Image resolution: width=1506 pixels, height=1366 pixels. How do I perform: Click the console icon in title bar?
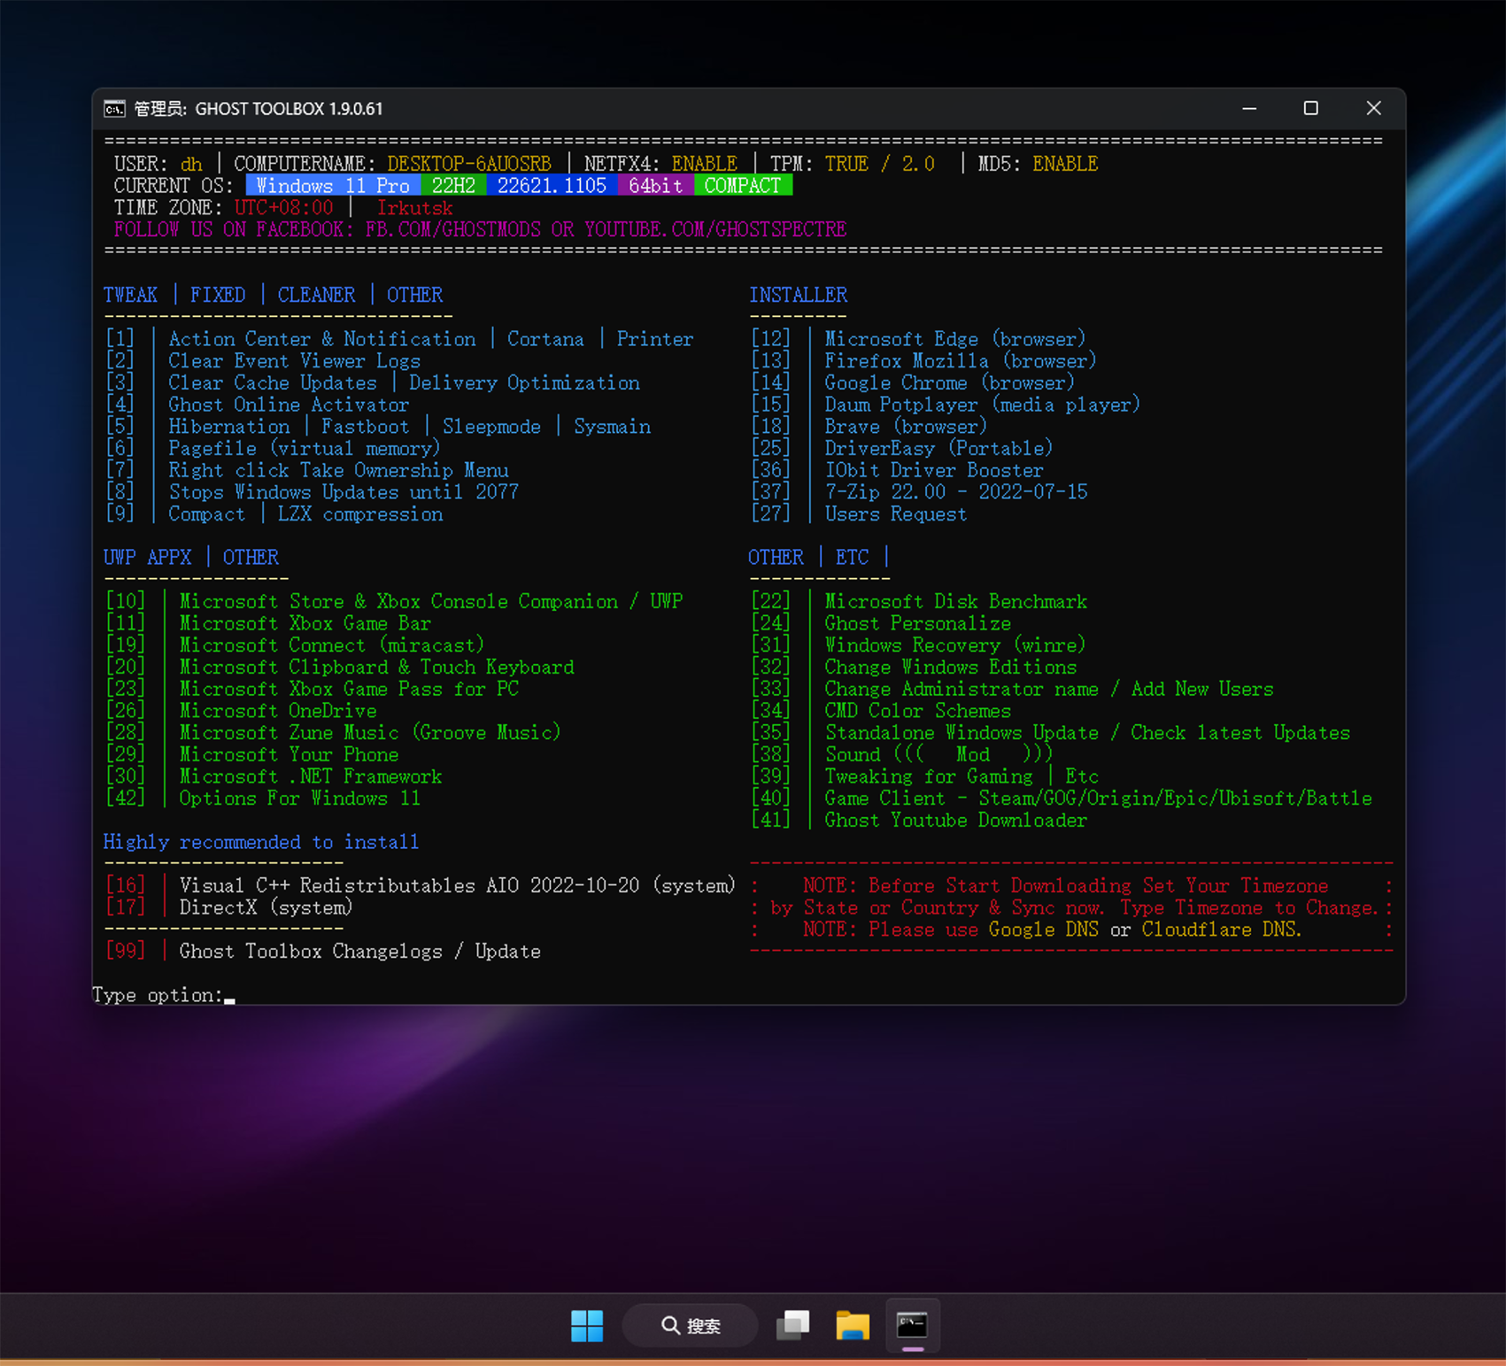point(115,109)
